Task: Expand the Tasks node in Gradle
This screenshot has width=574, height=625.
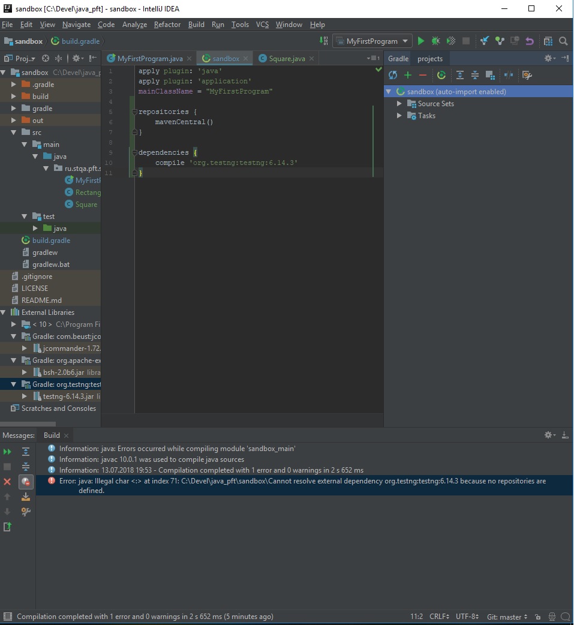Action: (x=399, y=116)
